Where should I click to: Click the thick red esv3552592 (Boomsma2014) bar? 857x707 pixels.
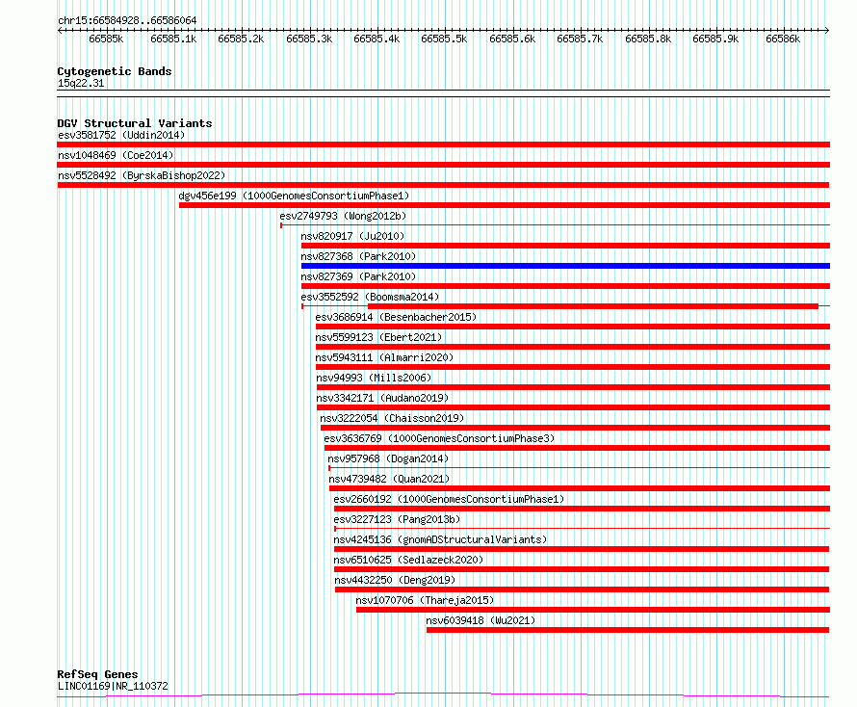click(x=593, y=306)
